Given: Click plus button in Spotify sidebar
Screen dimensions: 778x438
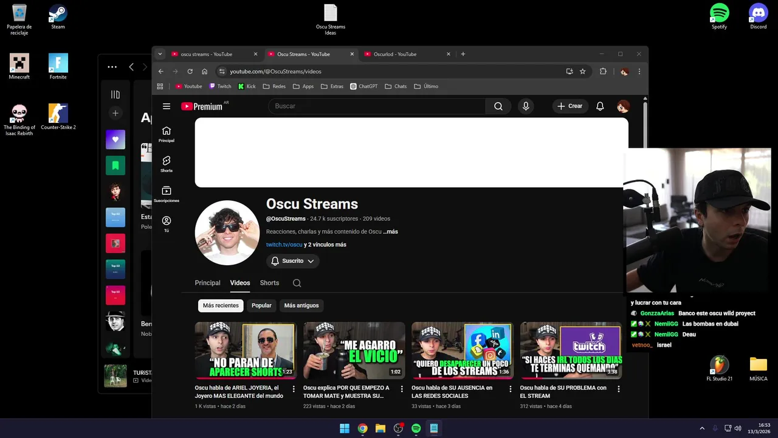Looking at the screenshot, I should click(x=115, y=113).
